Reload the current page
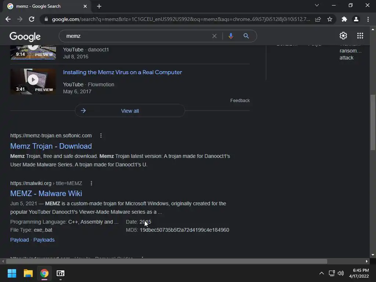This screenshot has width=376, height=282. pos(32,19)
